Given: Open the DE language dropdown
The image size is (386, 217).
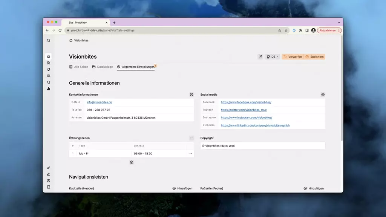Looking at the screenshot, I should click(272, 57).
